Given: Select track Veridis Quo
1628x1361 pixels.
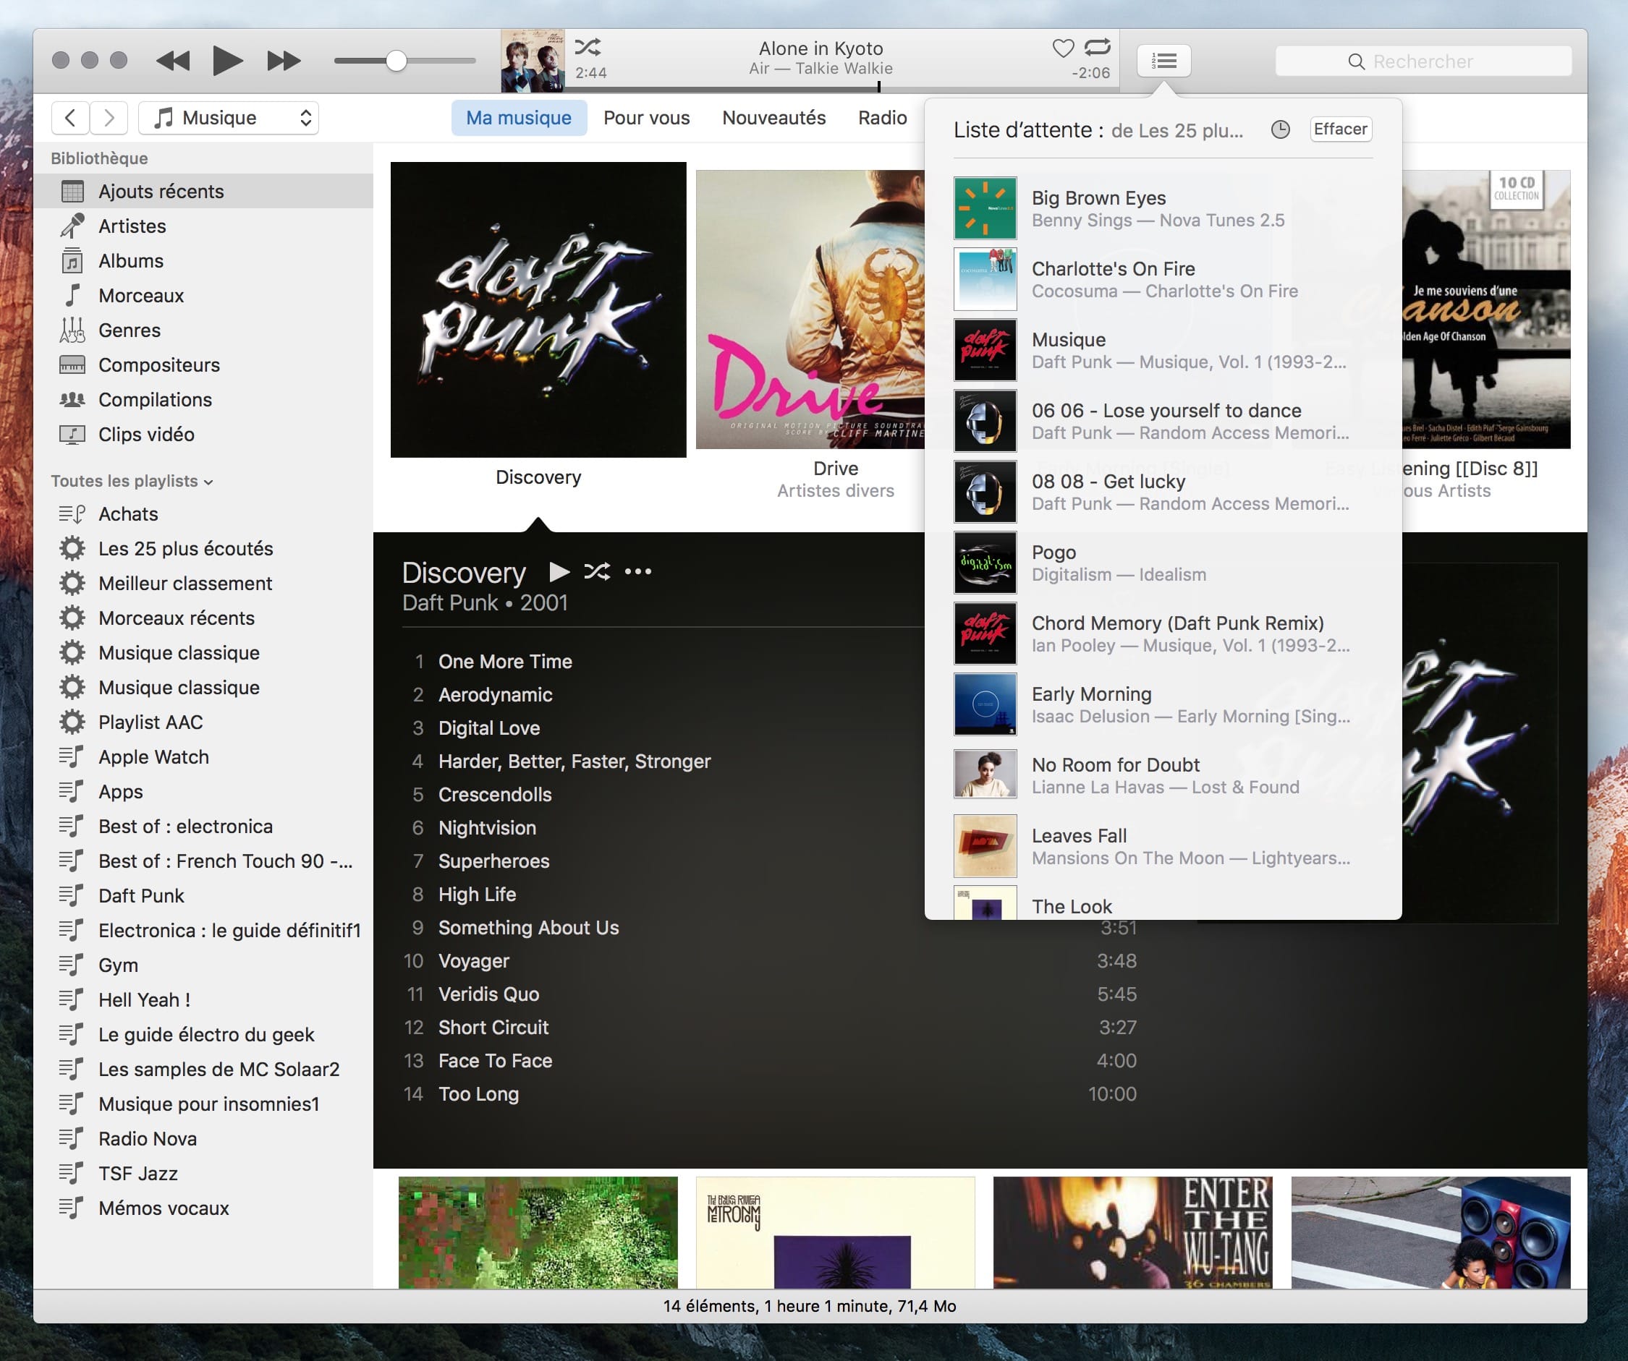Looking at the screenshot, I should 489,994.
